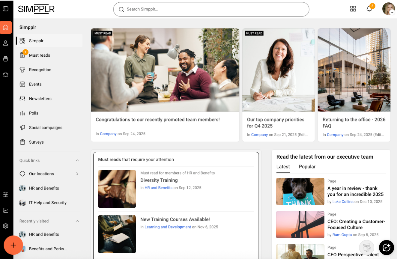Open the apps grid launcher
The height and width of the screenshot is (259, 397).
pyautogui.click(x=353, y=9)
